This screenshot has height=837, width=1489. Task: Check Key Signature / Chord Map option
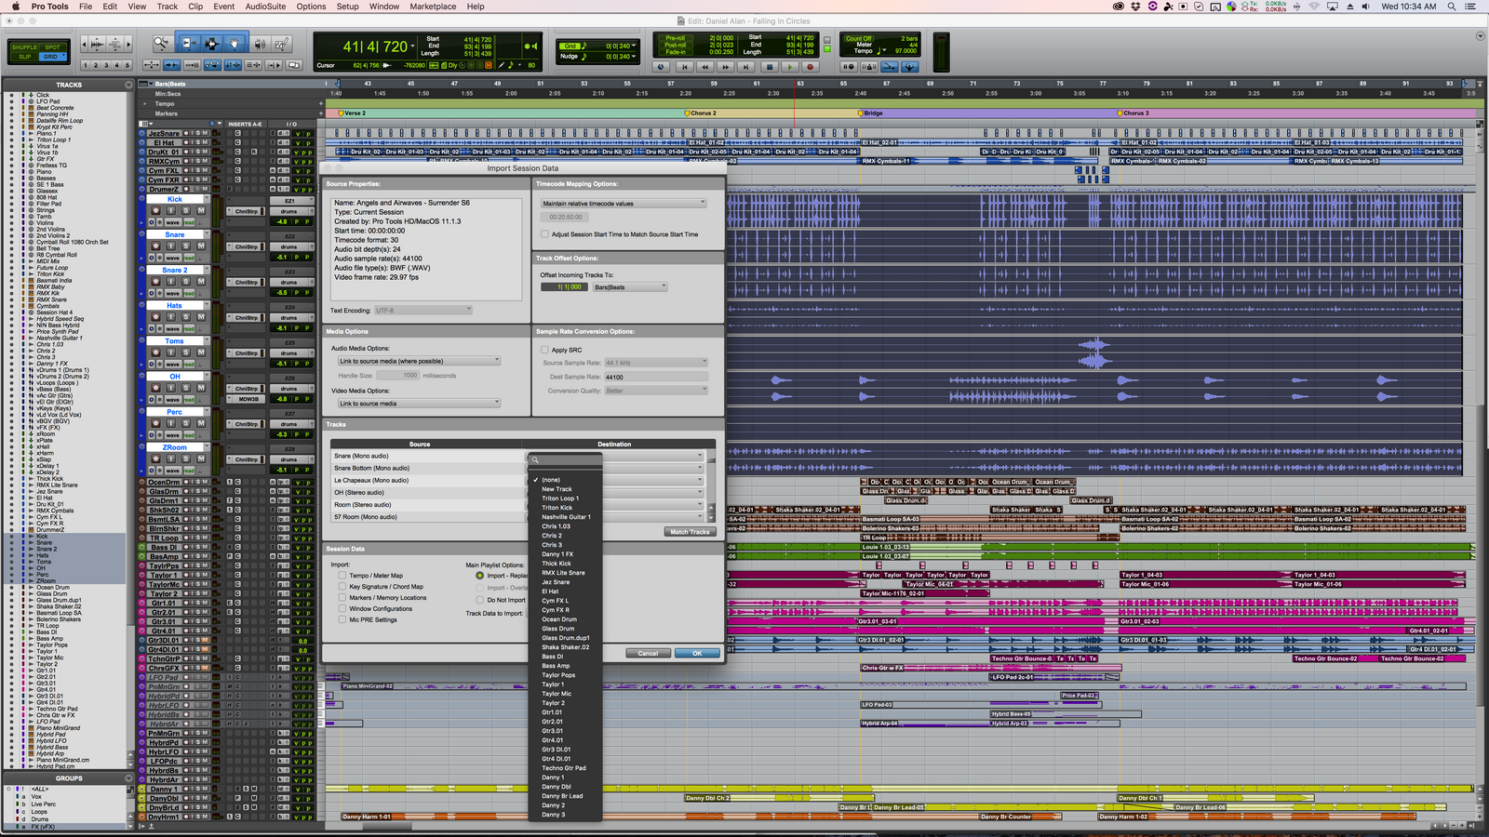pos(342,587)
